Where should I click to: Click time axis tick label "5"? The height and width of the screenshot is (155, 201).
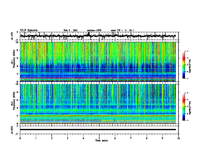click(99, 138)
